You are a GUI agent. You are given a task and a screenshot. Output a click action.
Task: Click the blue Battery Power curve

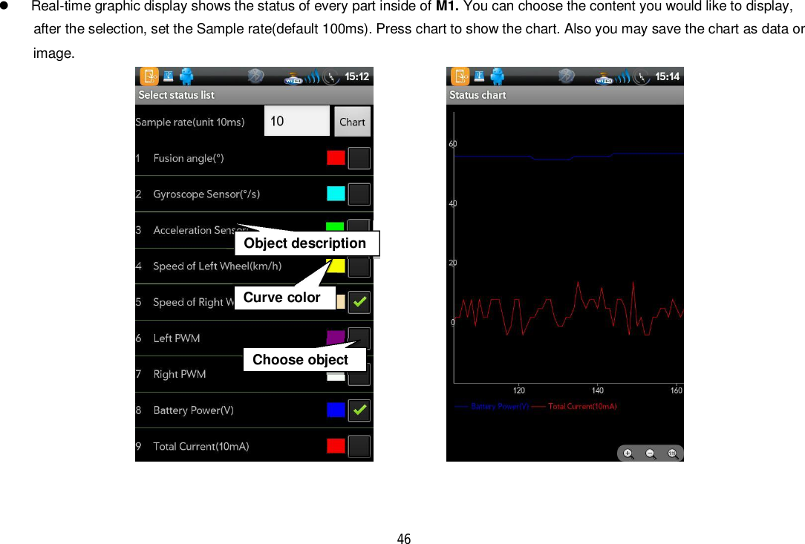pos(569,157)
